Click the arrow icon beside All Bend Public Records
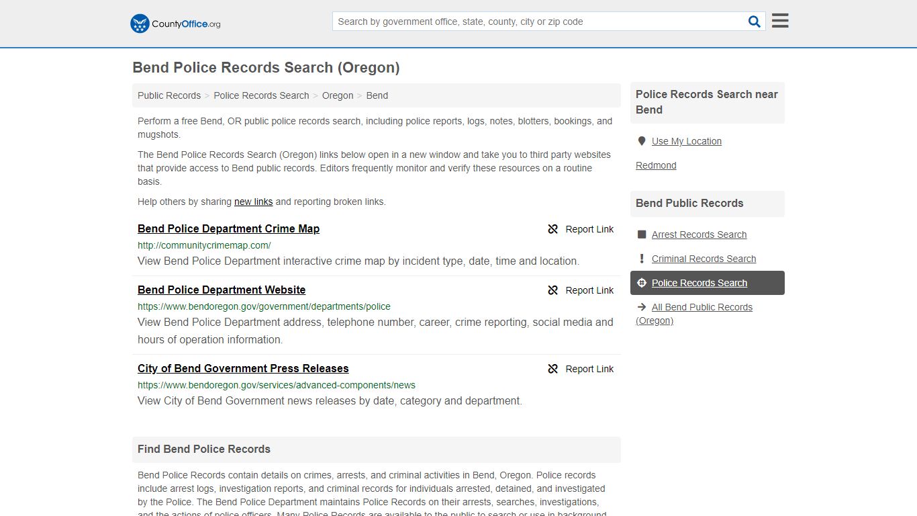917x516 pixels. click(642, 307)
